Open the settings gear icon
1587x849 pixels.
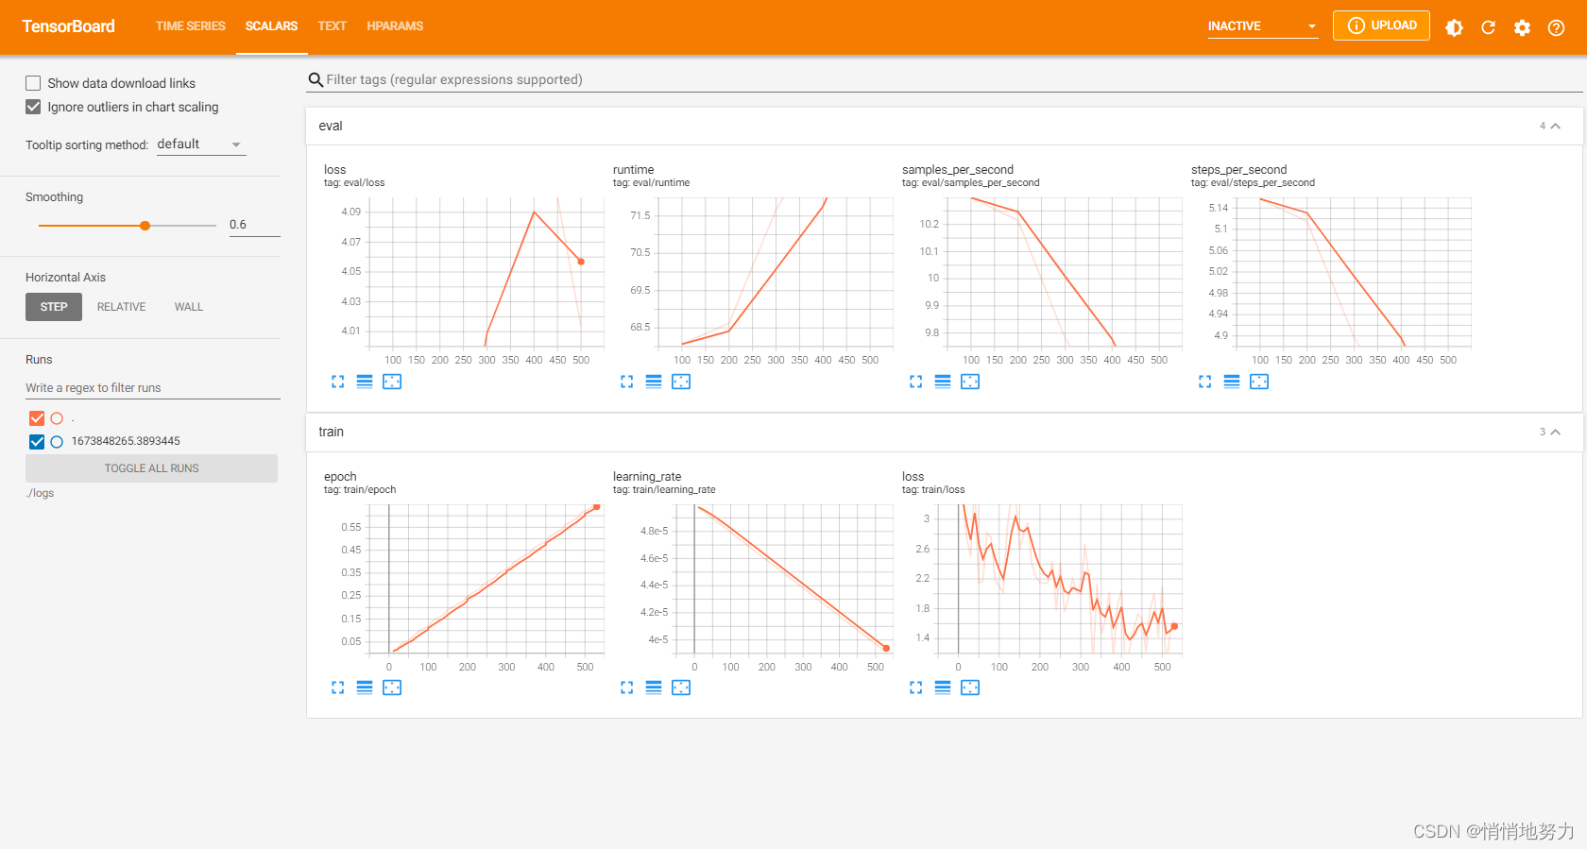click(1522, 27)
